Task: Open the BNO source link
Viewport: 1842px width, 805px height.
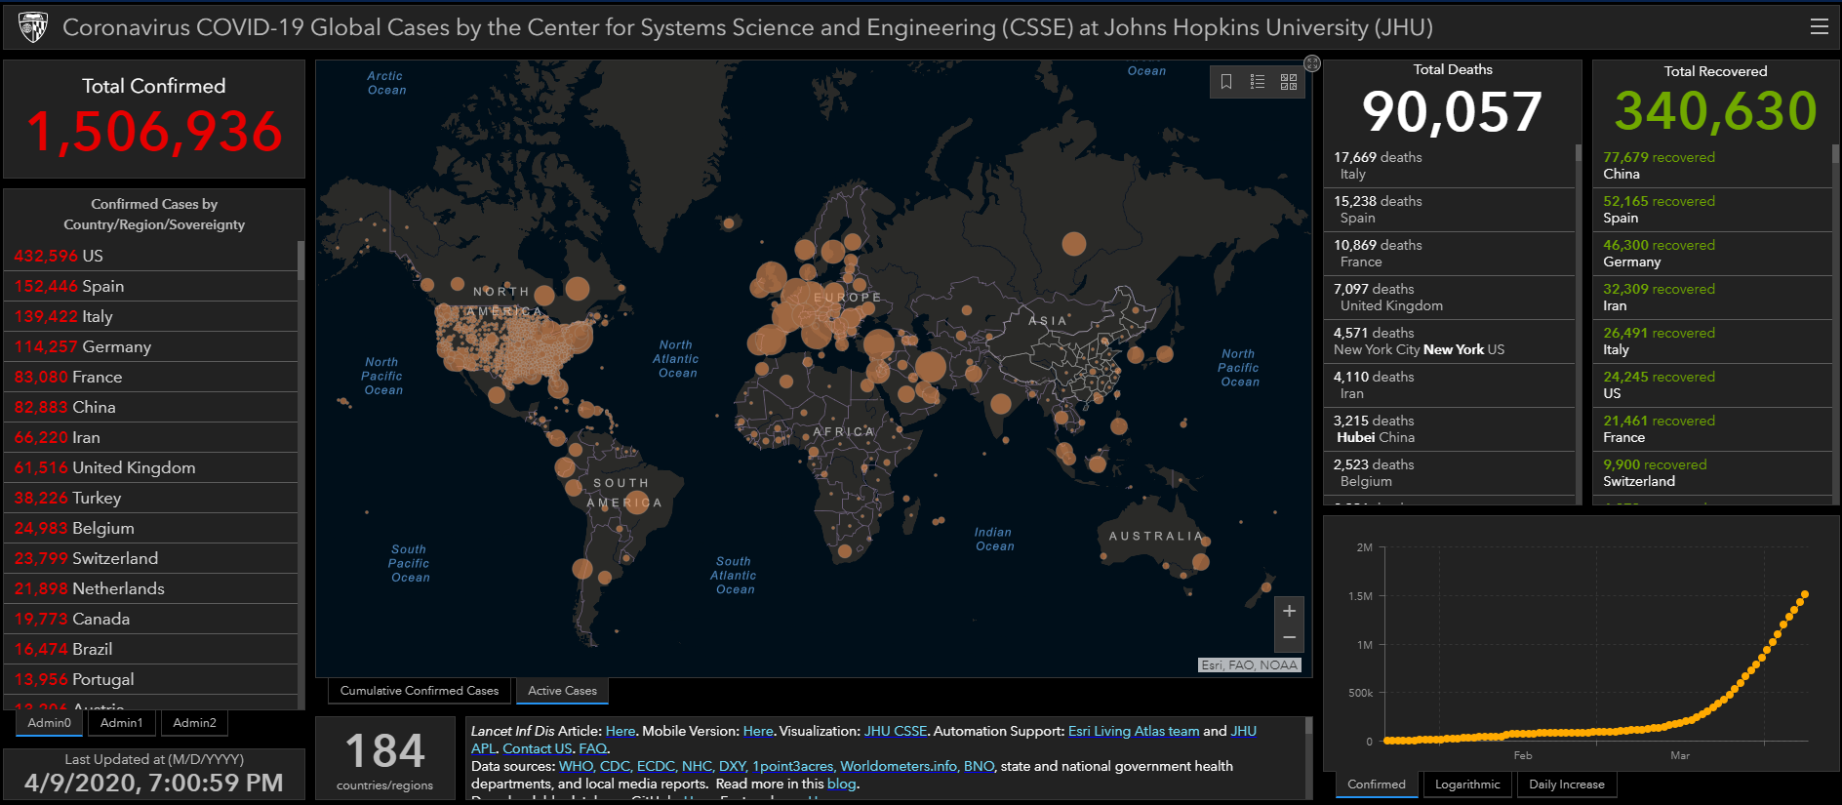Action: [x=979, y=766]
